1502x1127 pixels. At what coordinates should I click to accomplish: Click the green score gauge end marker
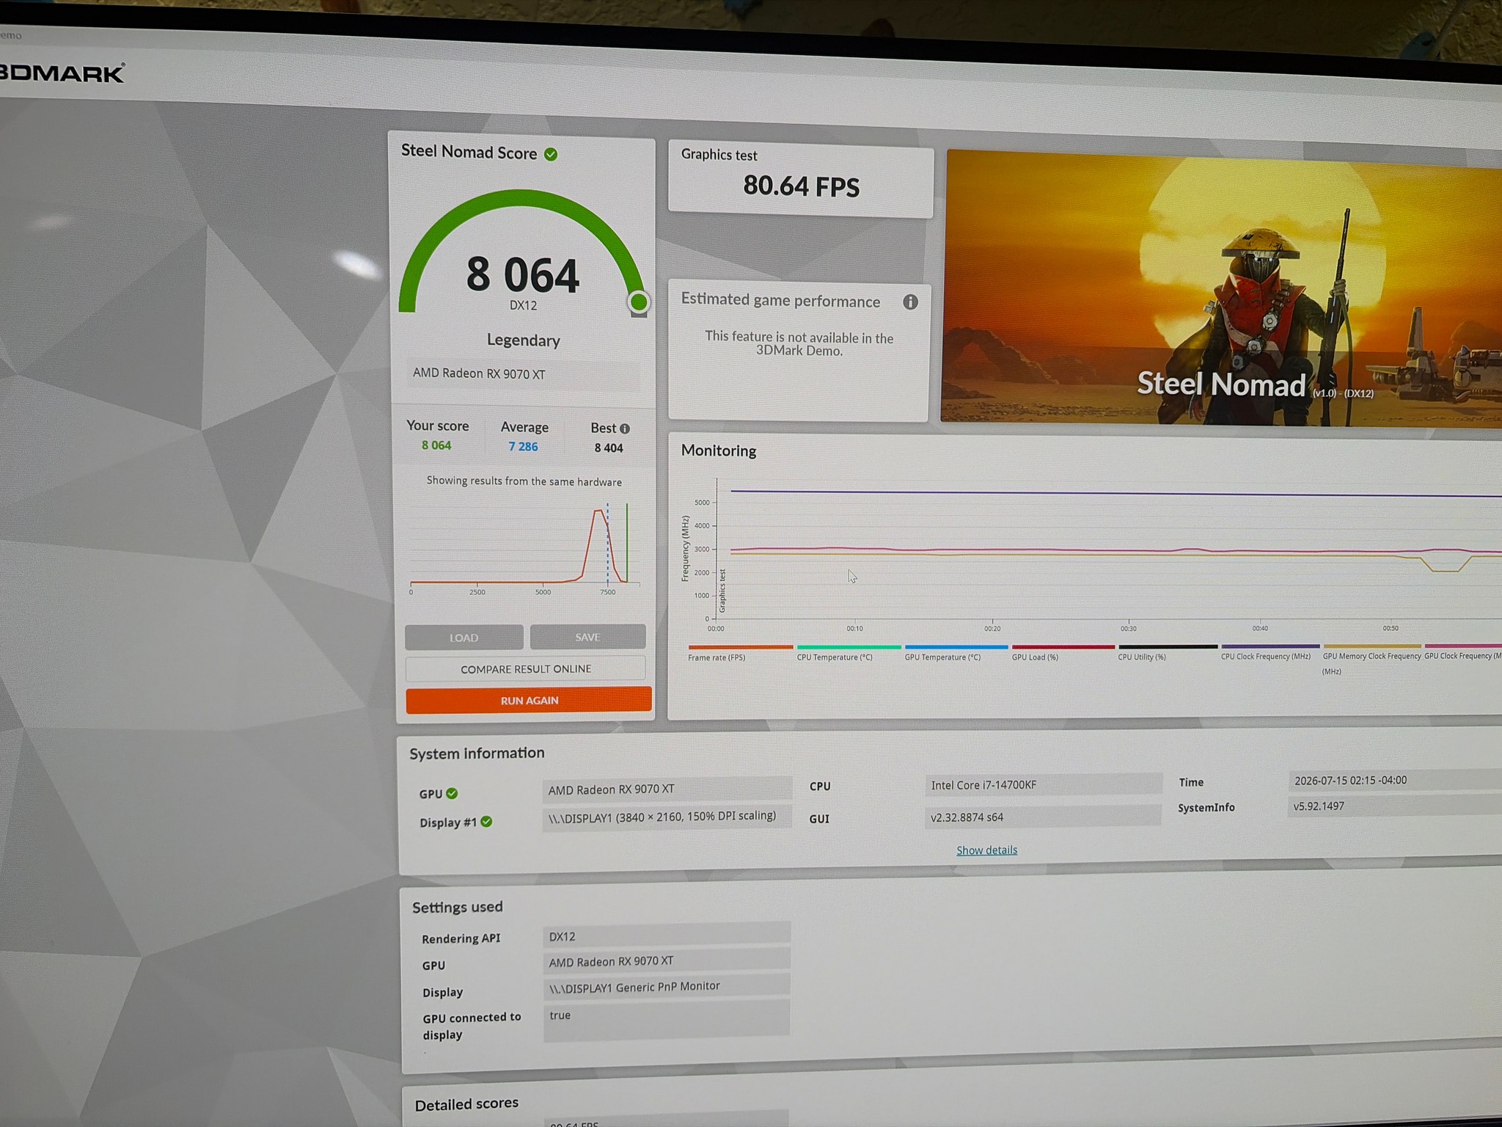pos(639,302)
